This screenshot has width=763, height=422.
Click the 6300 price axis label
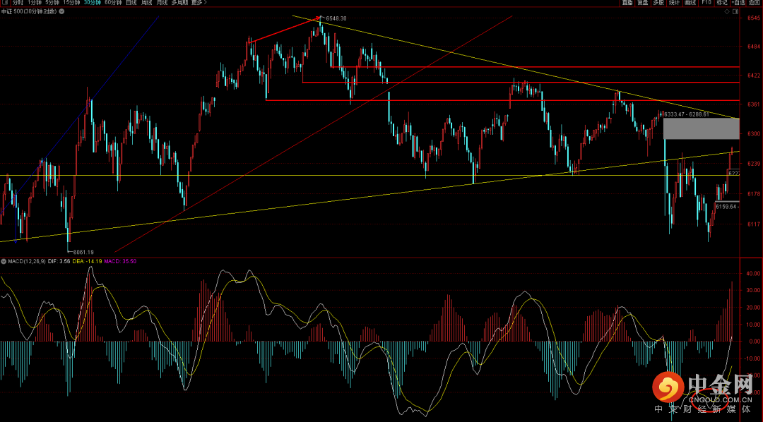754,133
